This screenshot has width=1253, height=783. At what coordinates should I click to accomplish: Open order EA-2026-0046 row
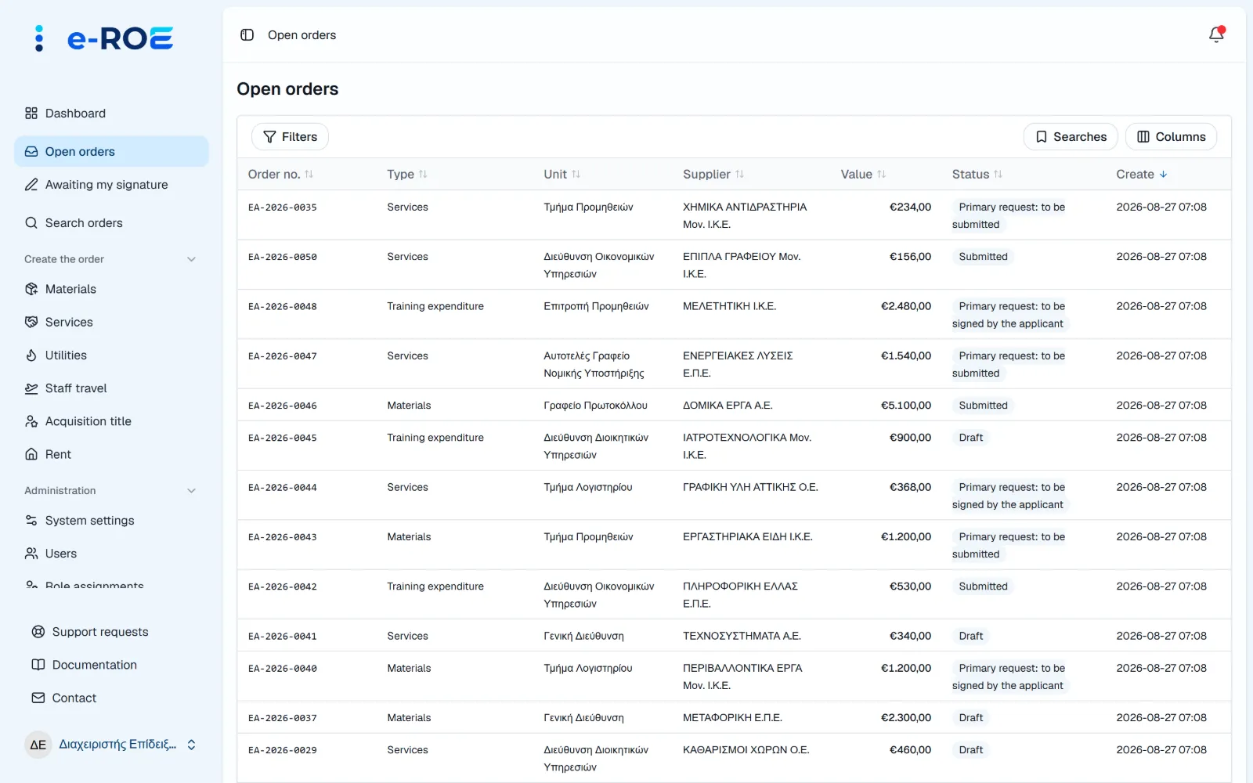click(x=734, y=406)
